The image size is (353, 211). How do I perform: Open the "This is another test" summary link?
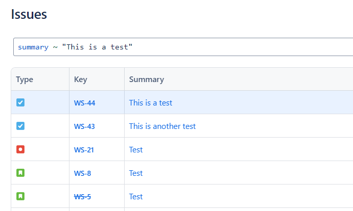(162, 126)
